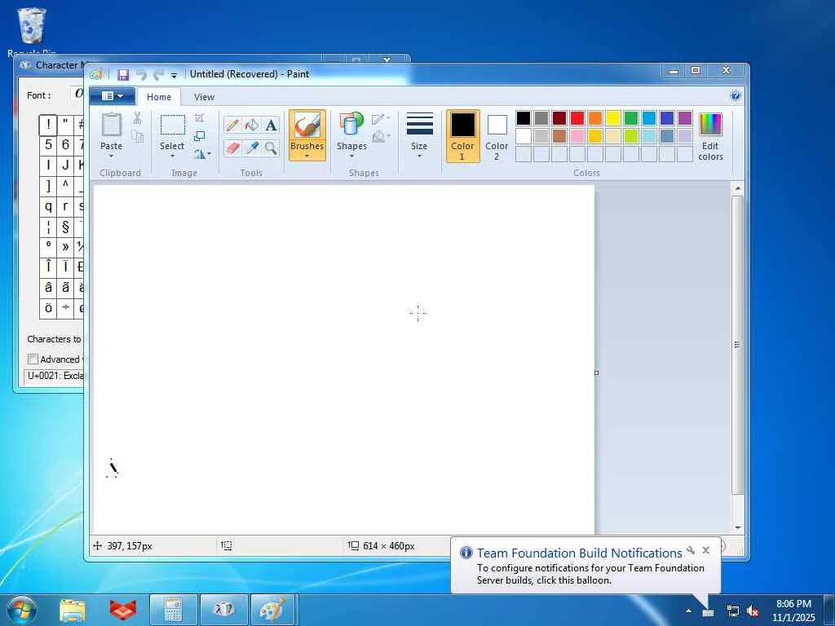Open the shape Fill dropdown

pyautogui.click(x=380, y=137)
